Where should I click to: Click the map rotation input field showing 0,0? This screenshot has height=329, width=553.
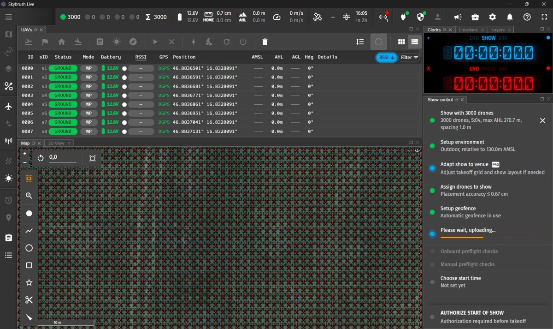pyautogui.click(x=61, y=157)
